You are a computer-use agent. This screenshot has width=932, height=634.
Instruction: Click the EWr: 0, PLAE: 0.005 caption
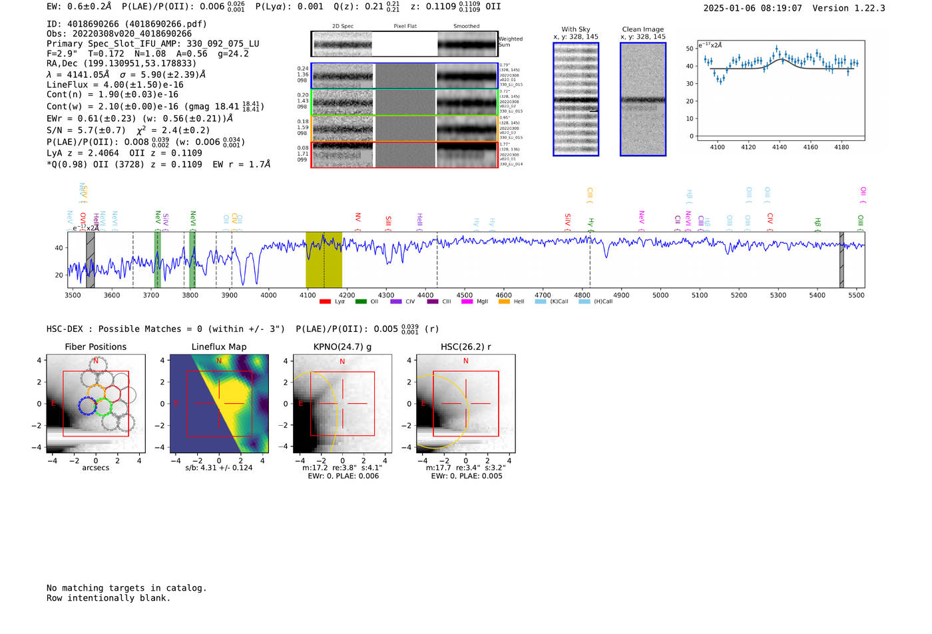[x=467, y=476]
